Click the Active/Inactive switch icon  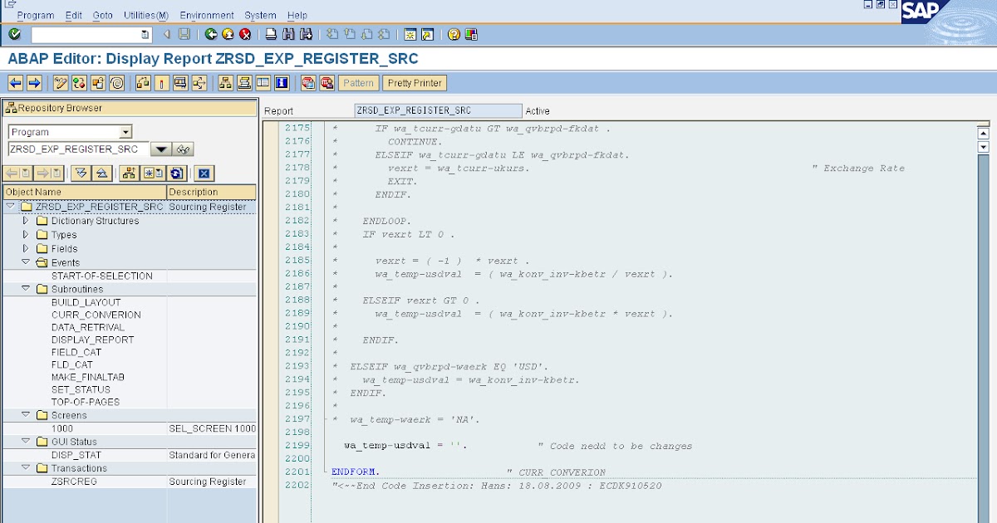[80, 83]
